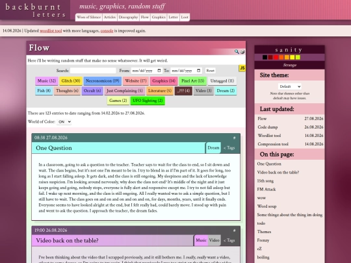The width and height of the screenshot is (351, 263).
Task: Open the Woes of Silence tab
Action: (88, 18)
